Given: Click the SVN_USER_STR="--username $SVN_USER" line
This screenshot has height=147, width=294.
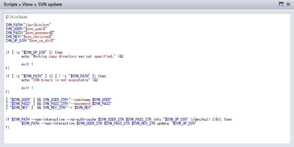Looking at the screenshot, I should pyautogui.click(x=59, y=99).
